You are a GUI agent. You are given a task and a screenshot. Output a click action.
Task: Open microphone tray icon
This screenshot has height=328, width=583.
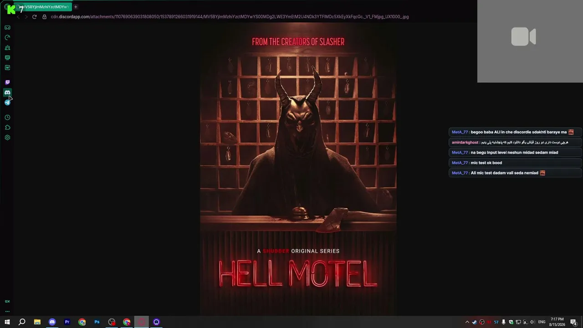tap(503, 322)
